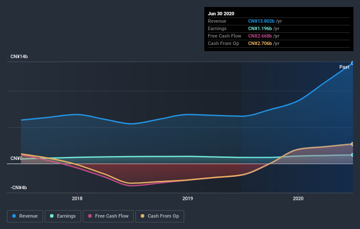360x229 pixels.
Task: Toggle the Earnings legend button
Action: tap(63, 216)
